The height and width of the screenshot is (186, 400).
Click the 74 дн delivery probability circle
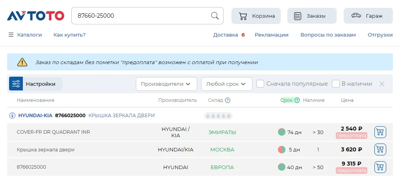pyautogui.click(x=281, y=132)
